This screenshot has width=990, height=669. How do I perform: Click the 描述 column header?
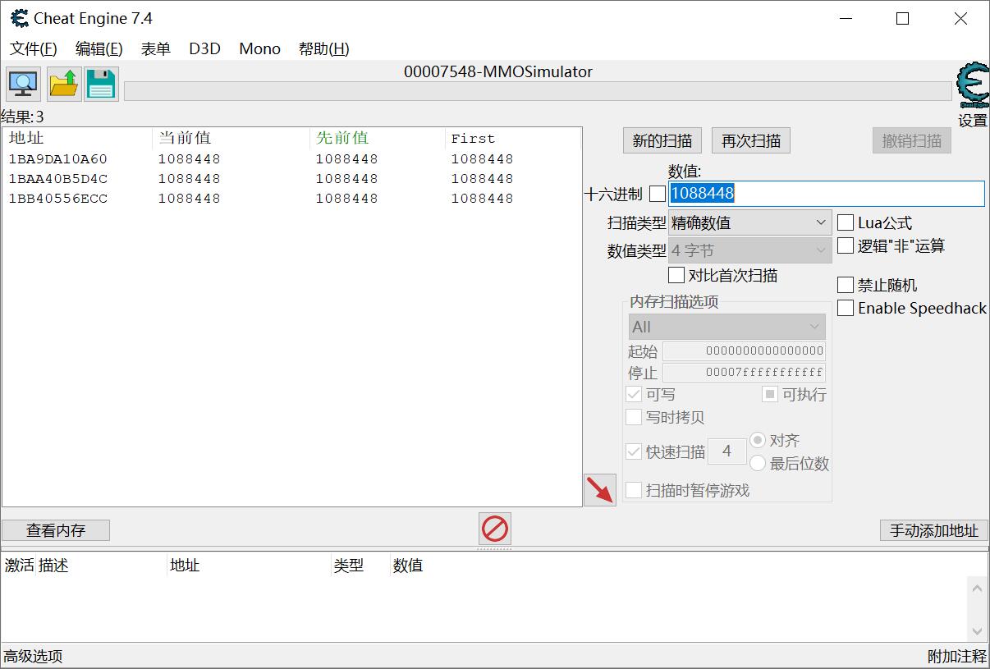(x=101, y=566)
